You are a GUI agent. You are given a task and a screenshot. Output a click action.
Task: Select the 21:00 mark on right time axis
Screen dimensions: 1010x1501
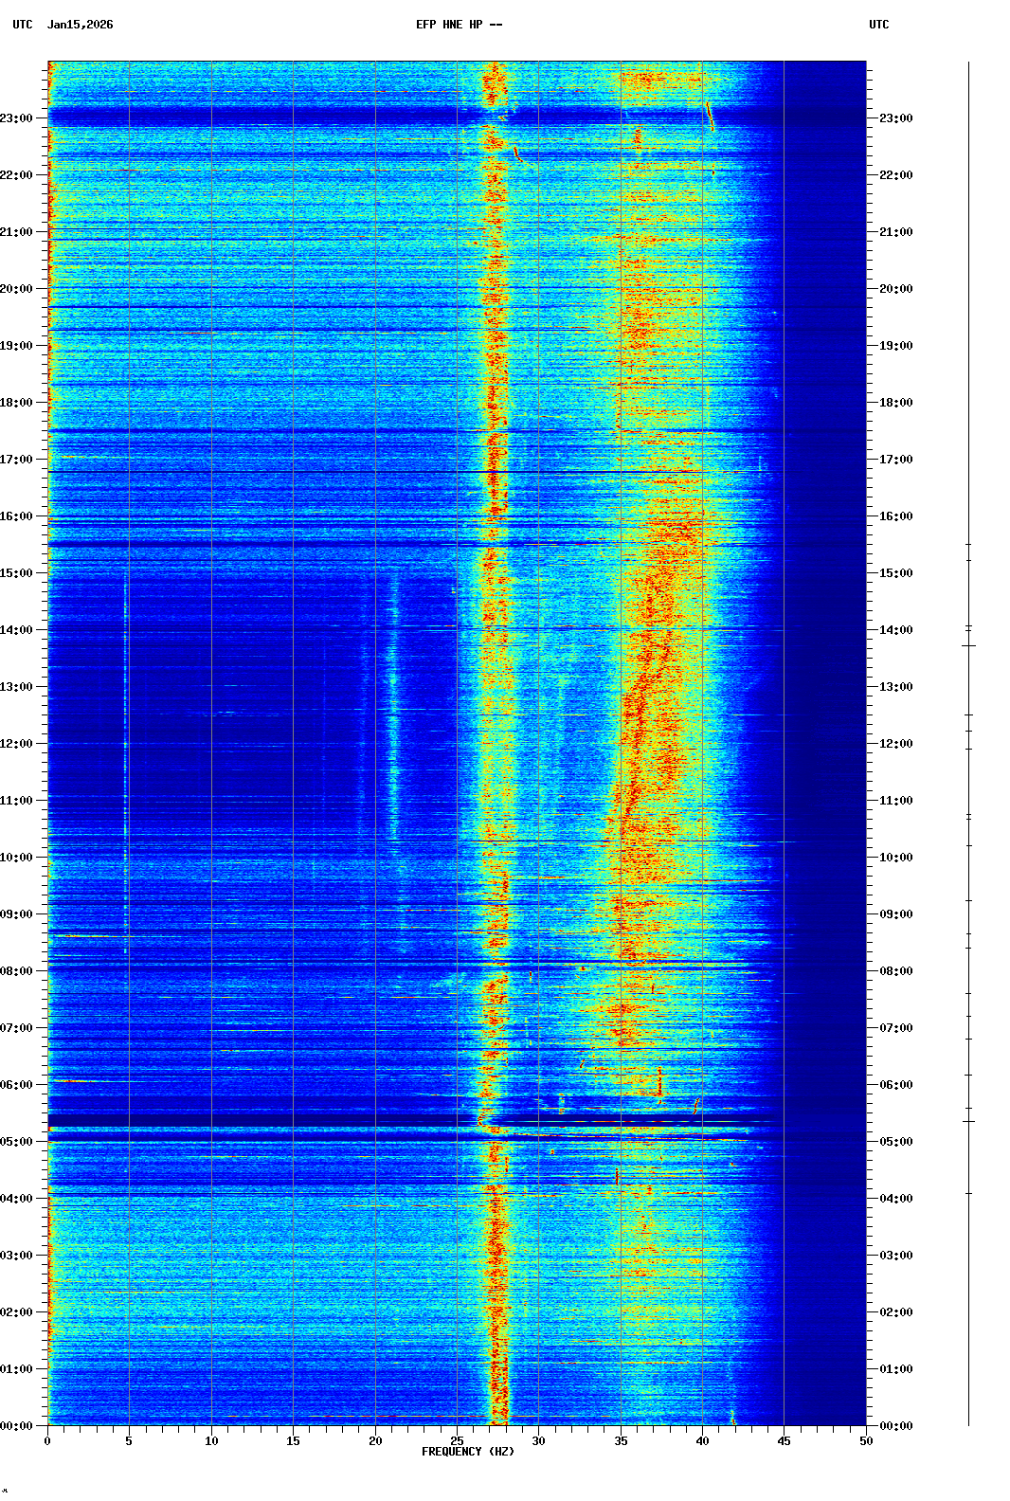tap(895, 232)
